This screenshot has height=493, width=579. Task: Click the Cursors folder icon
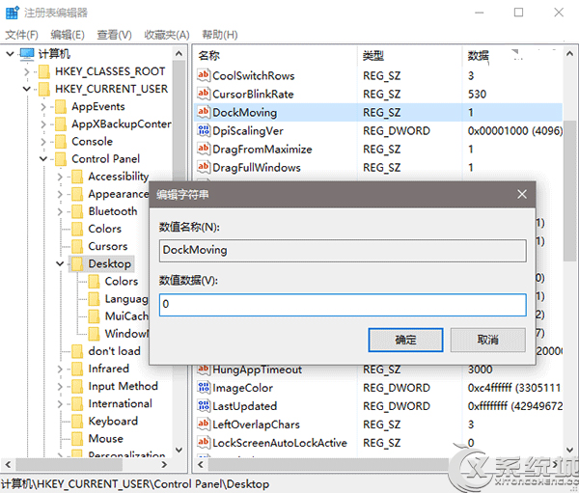pyautogui.click(x=77, y=246)
